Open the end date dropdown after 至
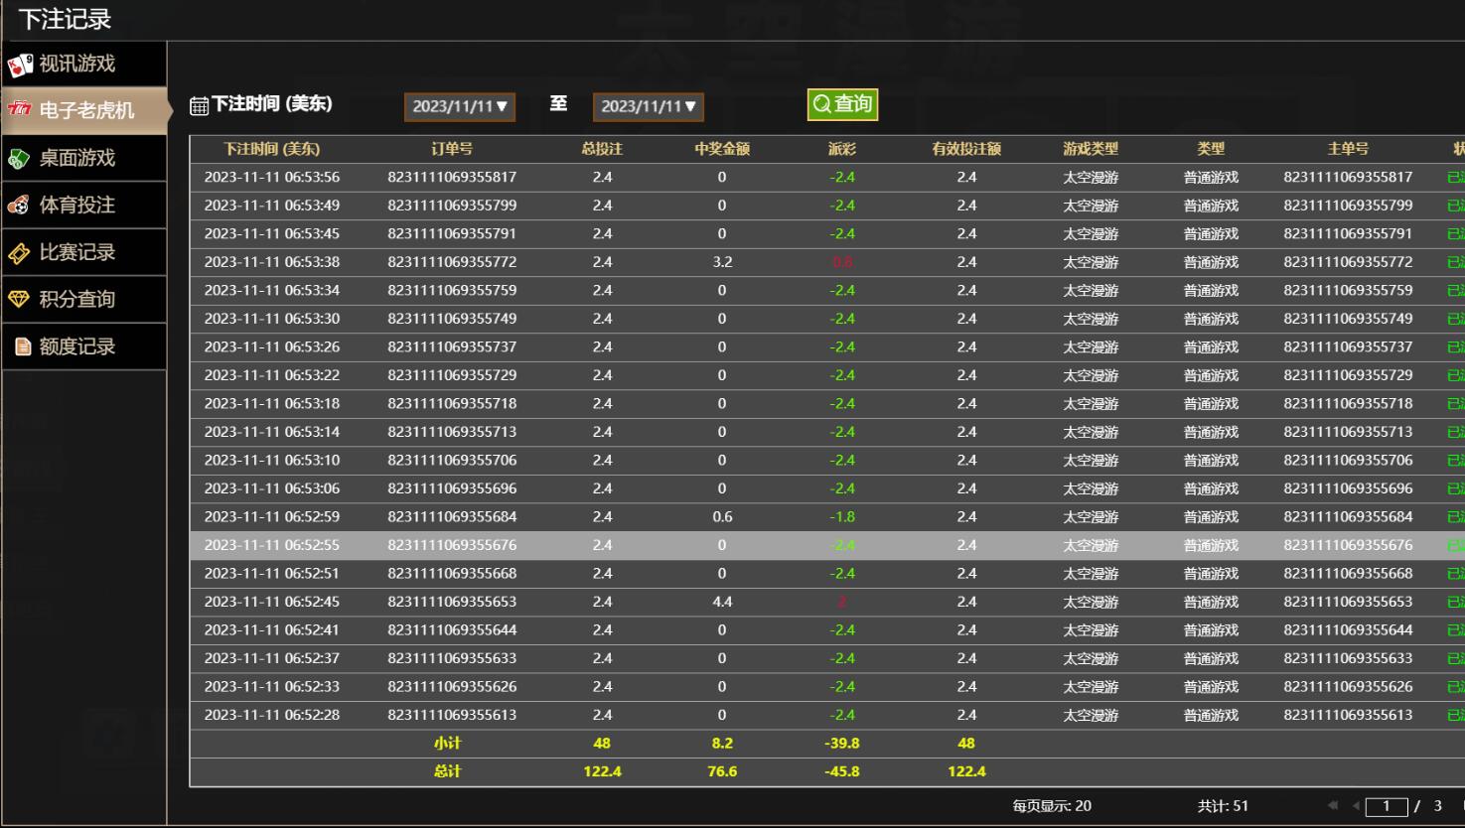The width and height of the screenshot is (1465, 828). [x=648, y=106]
